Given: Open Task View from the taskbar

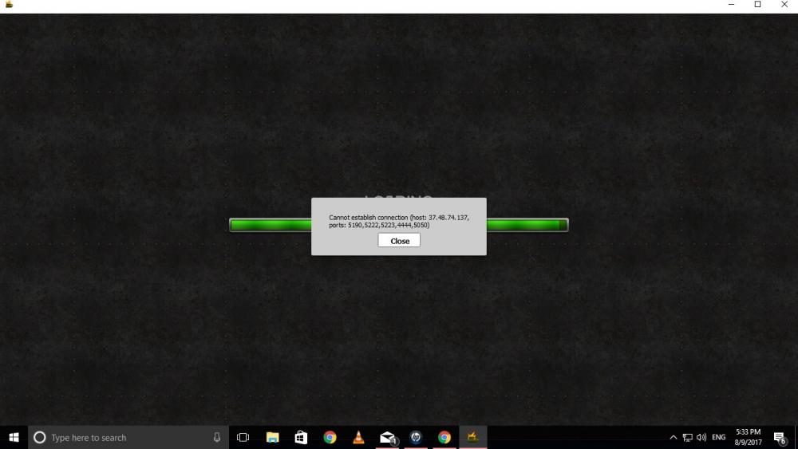Looking at the screenshot, I should (x=243, y=437).
